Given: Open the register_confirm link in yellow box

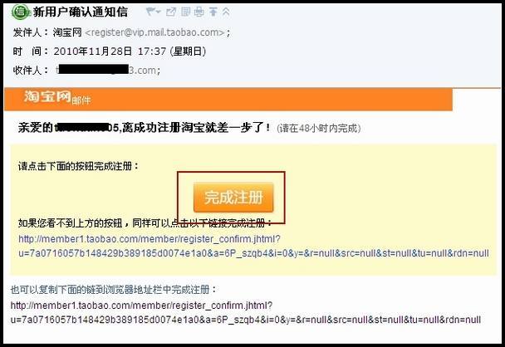Looking at the screenshot, I should [253, 246].
